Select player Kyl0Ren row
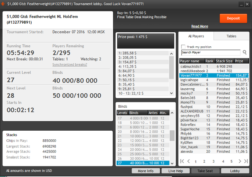The height and width of the screenshot is (177, 252). point(214,143)
